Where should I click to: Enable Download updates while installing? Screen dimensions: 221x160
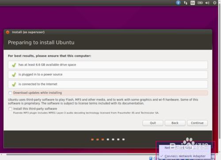pyautogui.click(x=10, y=93)
